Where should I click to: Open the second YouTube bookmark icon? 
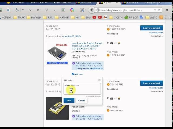(x=100, y=17)
